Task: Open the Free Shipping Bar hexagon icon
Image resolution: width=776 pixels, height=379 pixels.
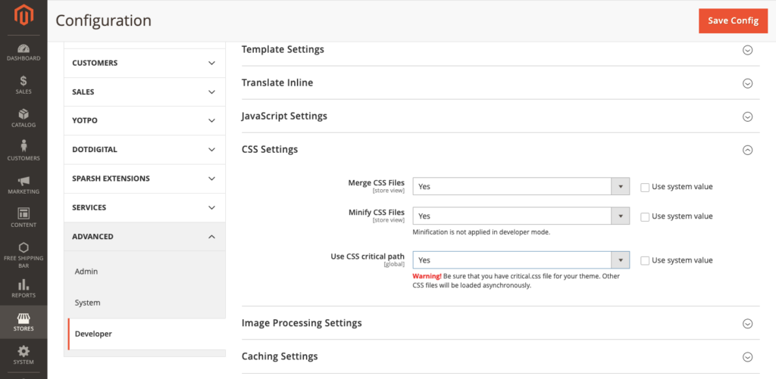Action: coord(23,247)
